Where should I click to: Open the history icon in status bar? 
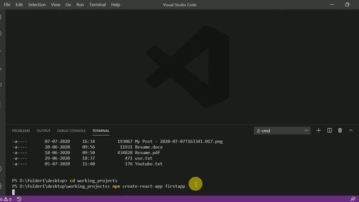[x=19, y=199]
